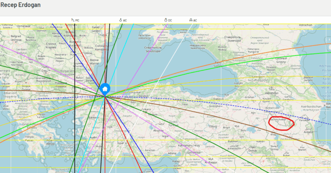Click the Armenien country label

(272, 108)
